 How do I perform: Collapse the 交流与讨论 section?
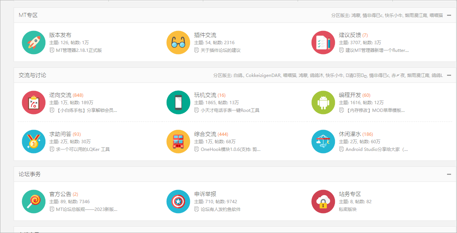449,75
